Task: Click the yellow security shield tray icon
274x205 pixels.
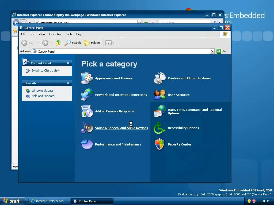Action: [x=249, y=201]
